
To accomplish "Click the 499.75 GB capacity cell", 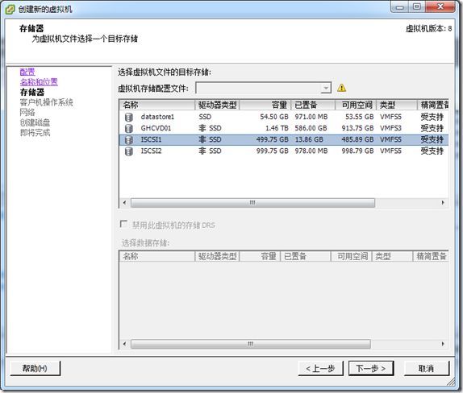I will tap(273, 140).
